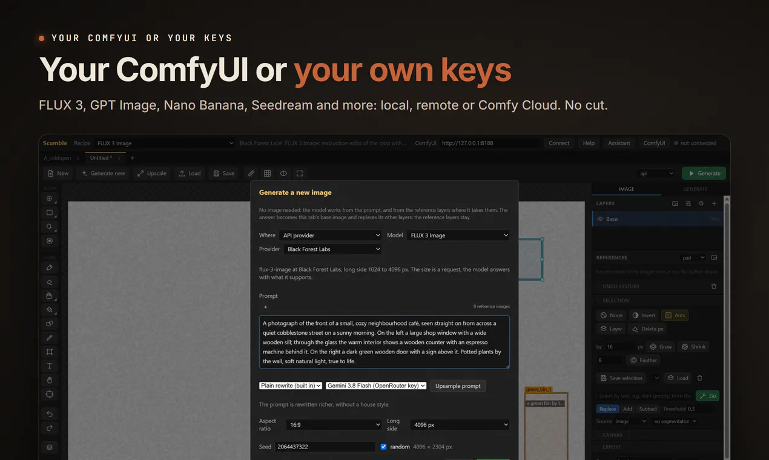Open the Provider dropdown Black Forest Labs

tap(333, 249)
